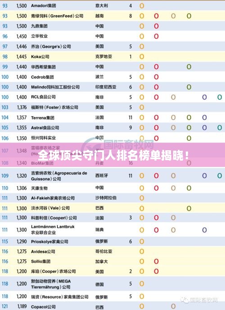
Task: Click the rank number '105'
Action: [5, 128]
